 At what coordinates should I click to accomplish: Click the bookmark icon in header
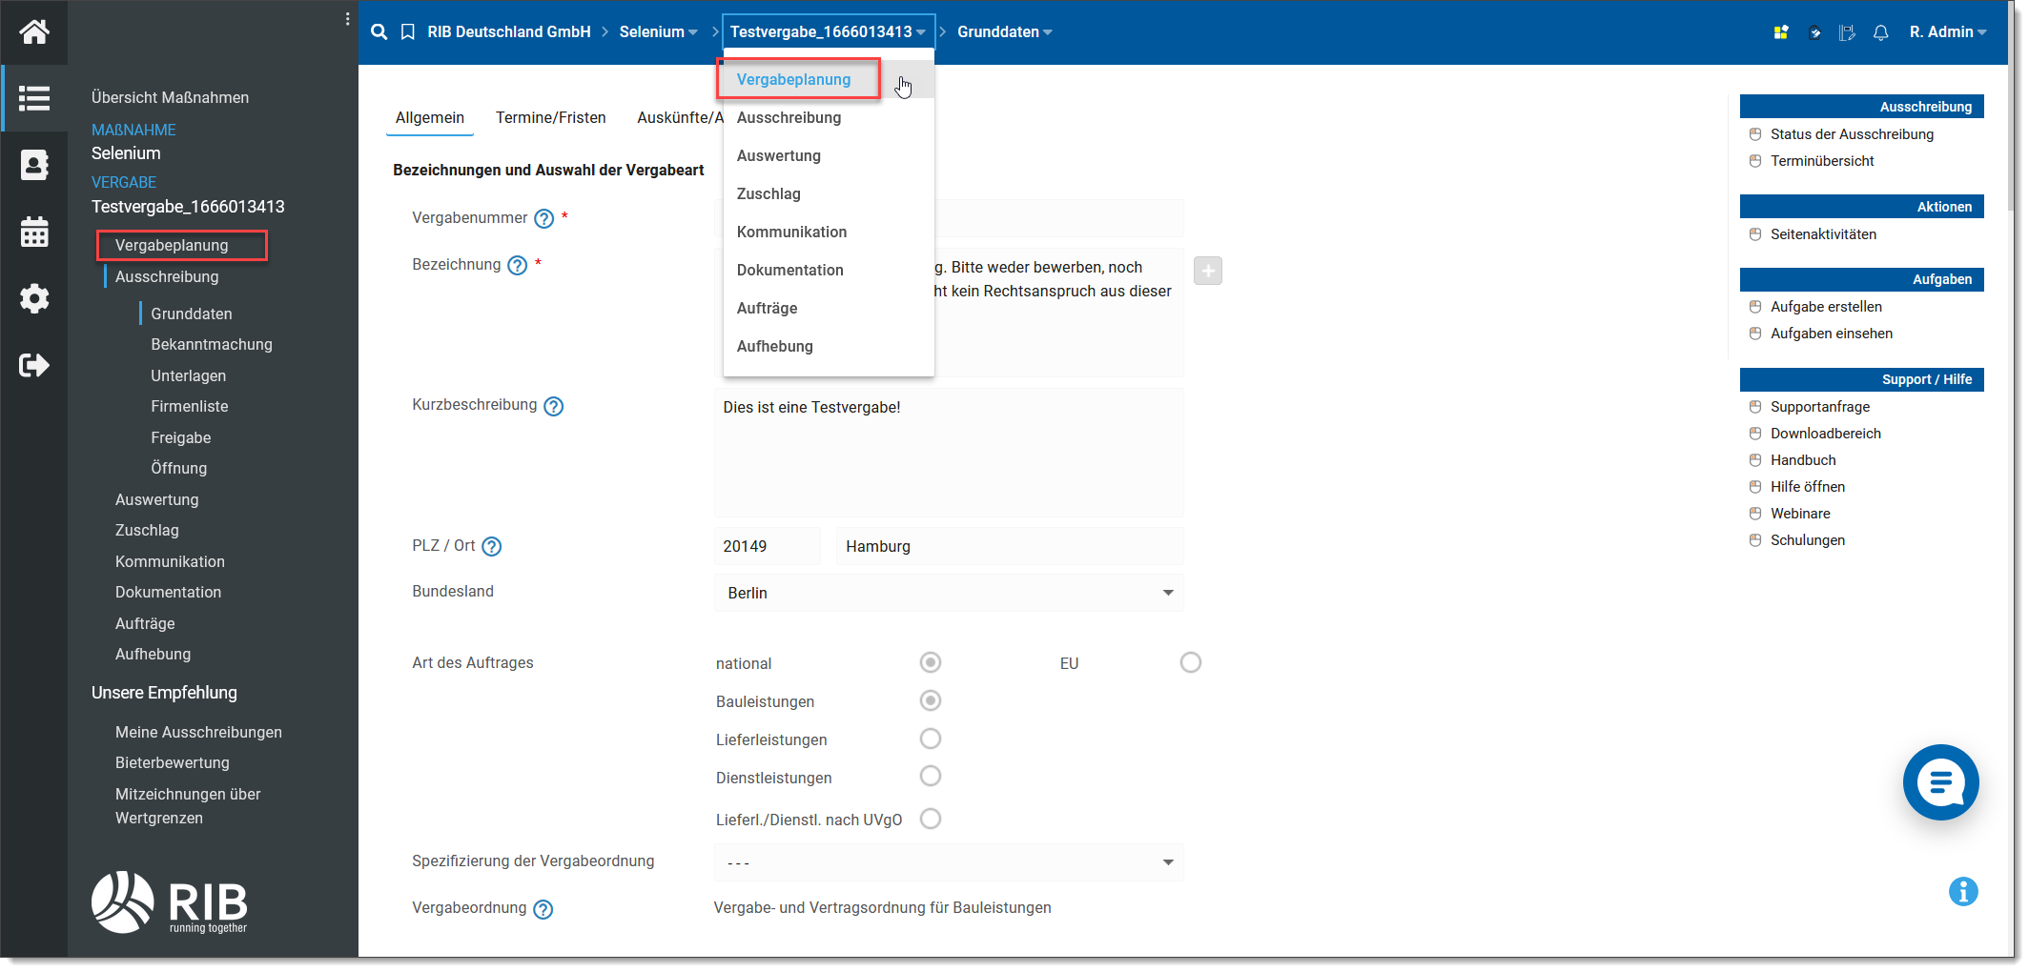click(x=408, y=32)
